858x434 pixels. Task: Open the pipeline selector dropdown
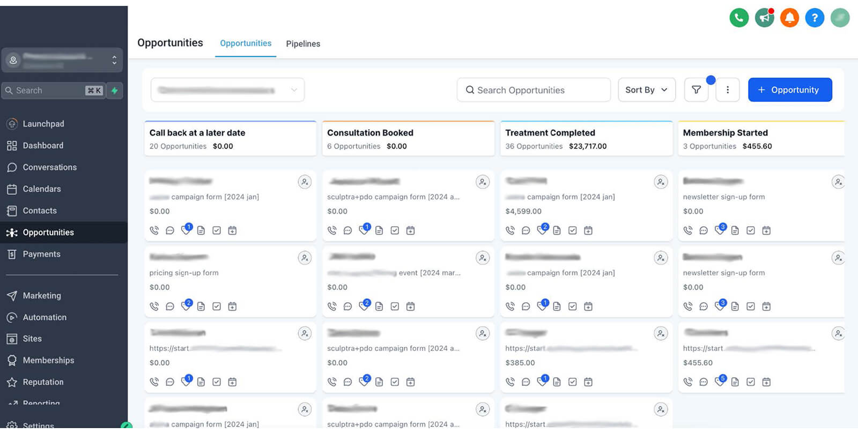click(x=227, y=90)
